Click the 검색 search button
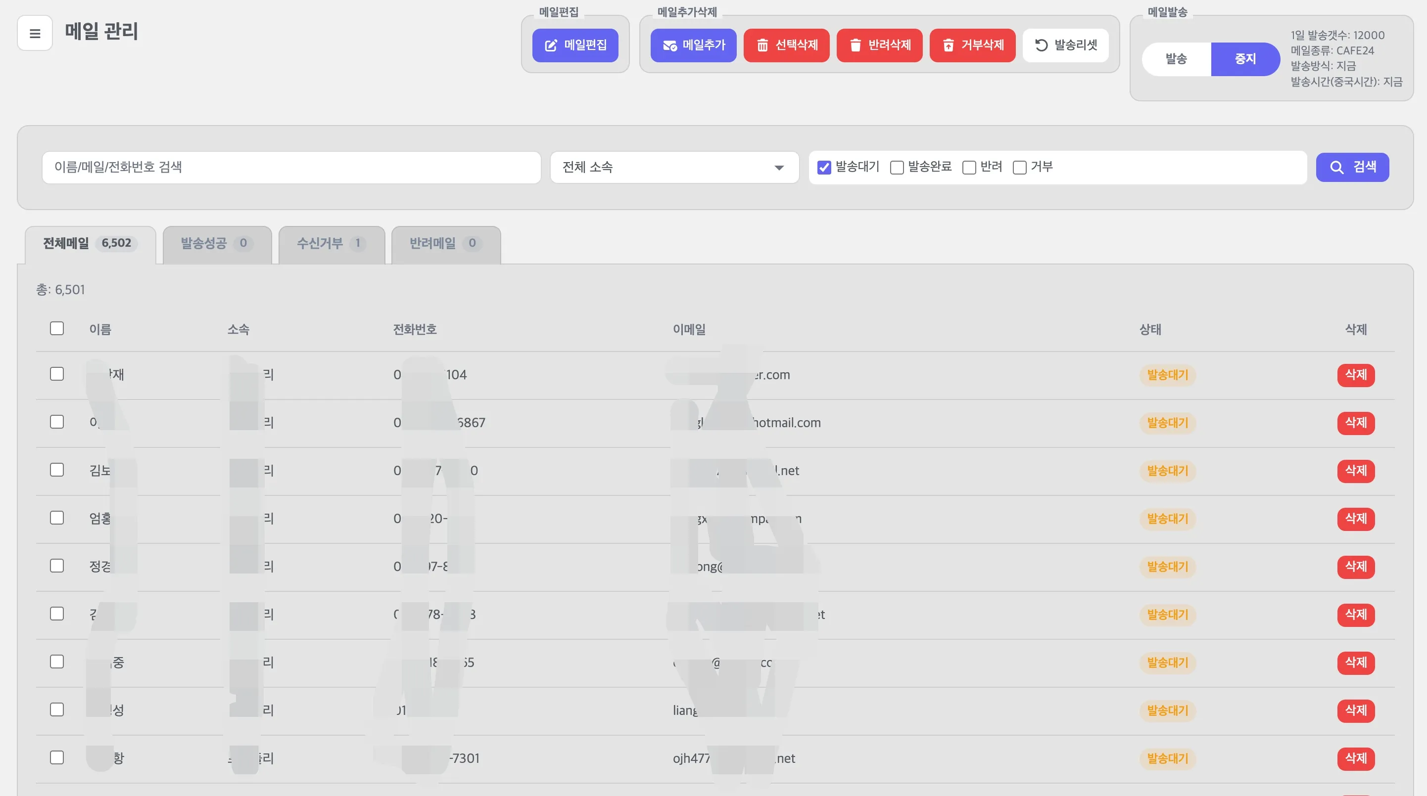The width and height of the screenshot is (1427, 796). pos(1352,167)
